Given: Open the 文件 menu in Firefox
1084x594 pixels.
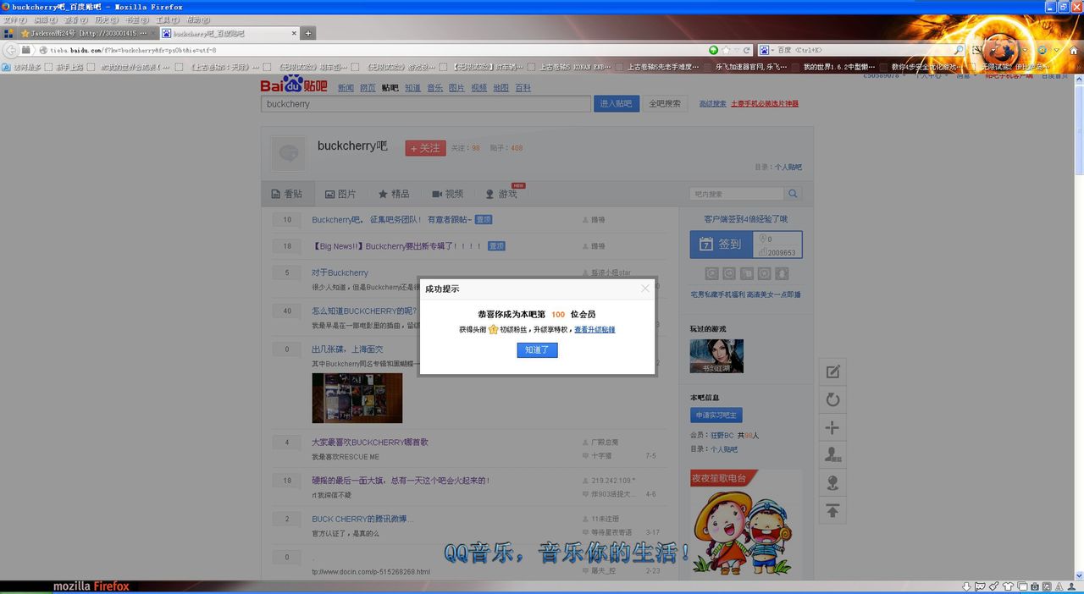Looking at the screenshot, I should point(15,19).
